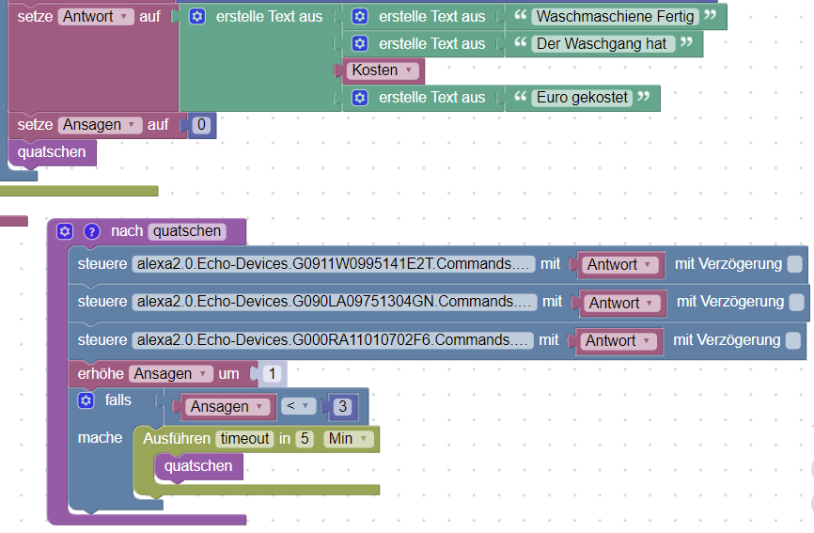Click gear icon on 'nach quatschen' function block
The height and width of the screenshot is (533, 814).
point(65,231)
